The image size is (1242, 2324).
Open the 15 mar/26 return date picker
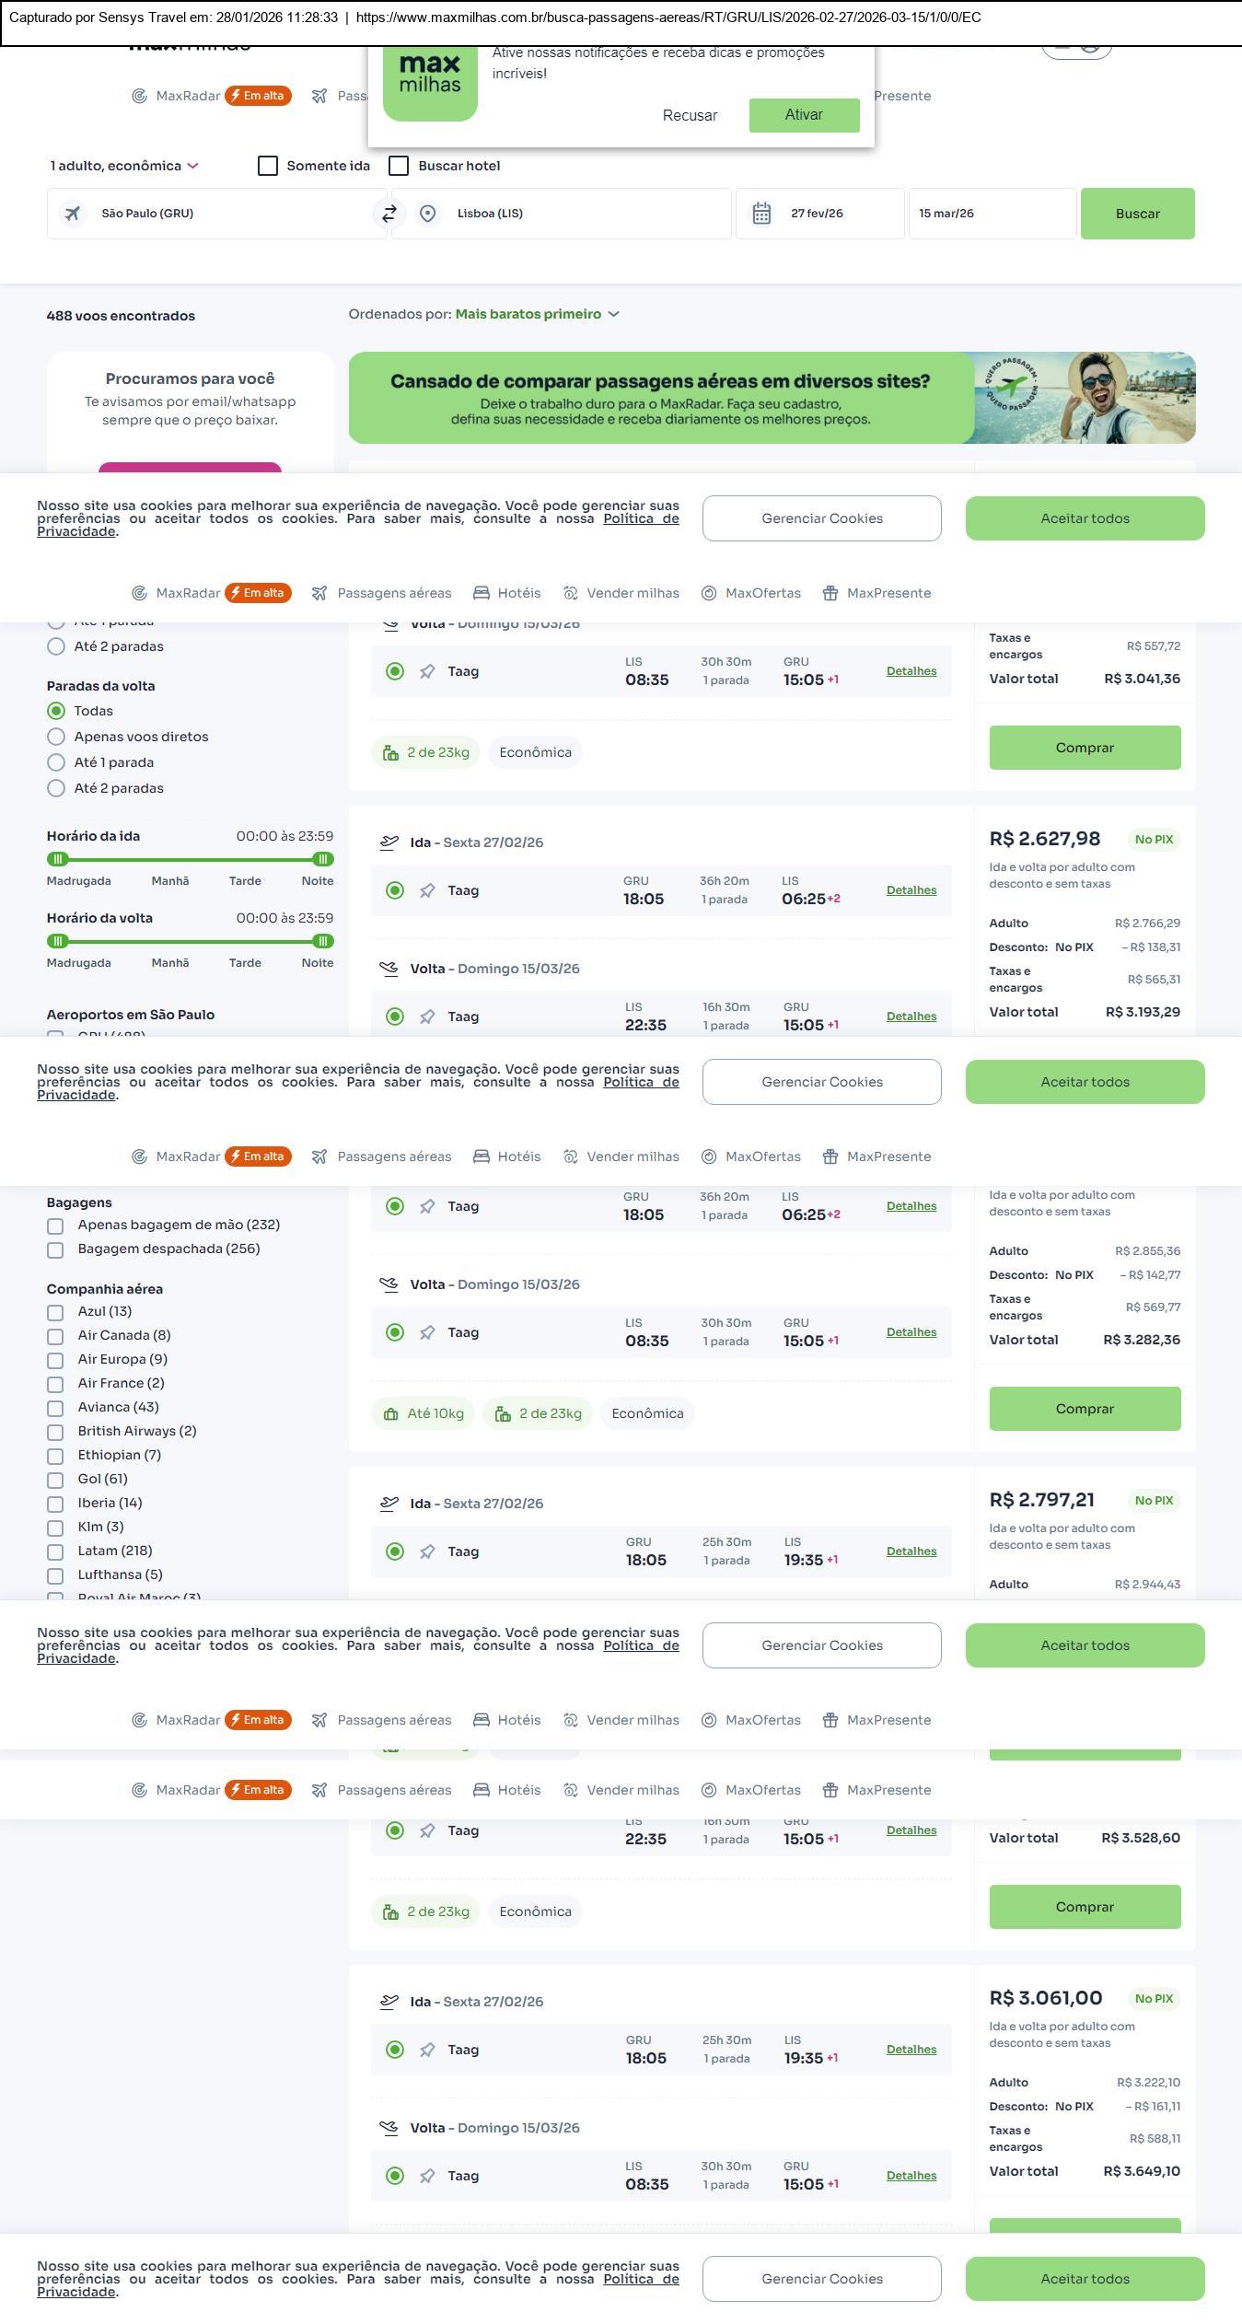click(992, 214)
